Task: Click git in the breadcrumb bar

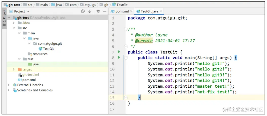Action: [x=106, y=5]
